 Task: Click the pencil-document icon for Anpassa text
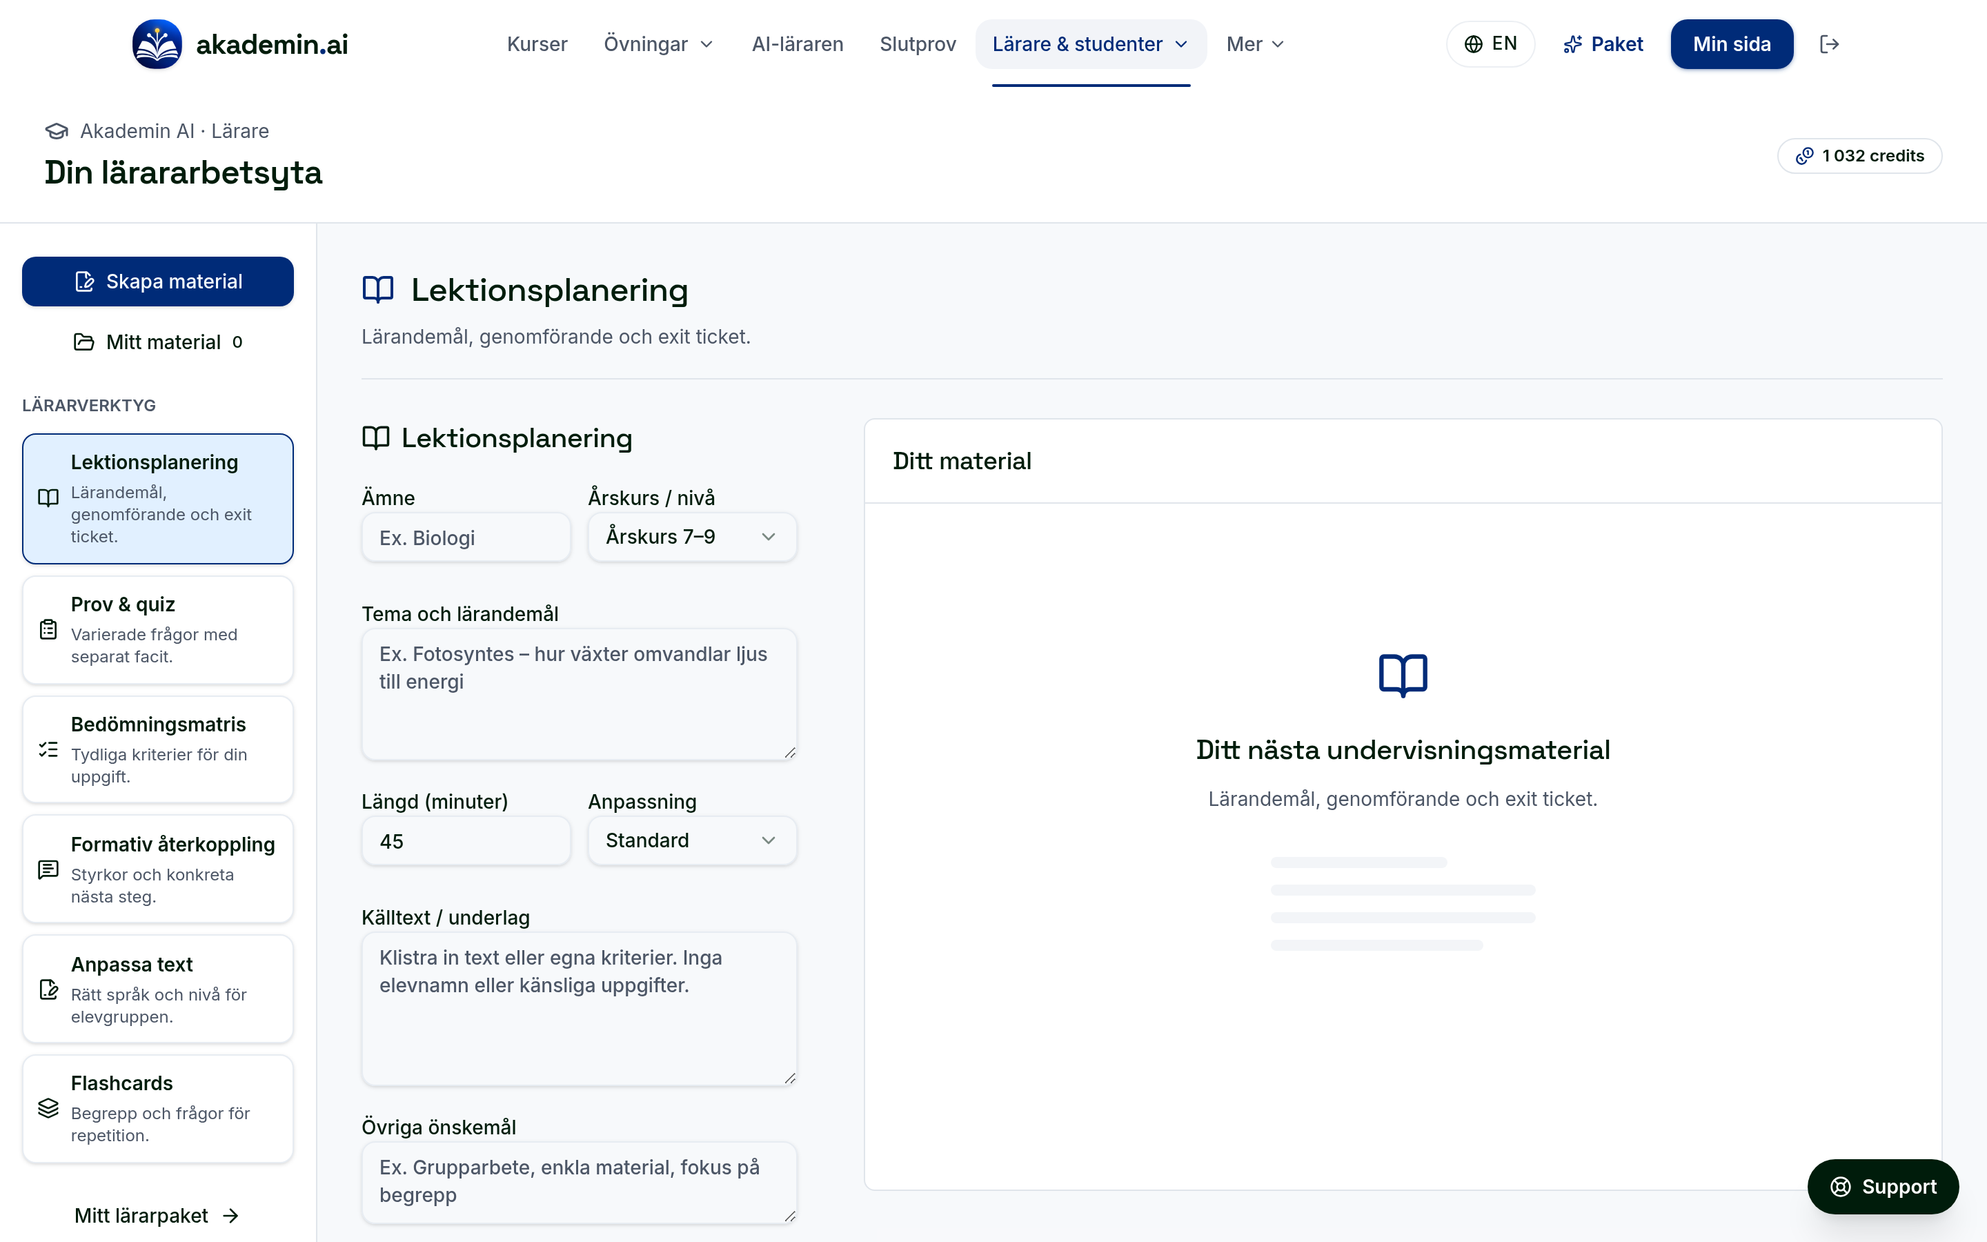(48, 990)
